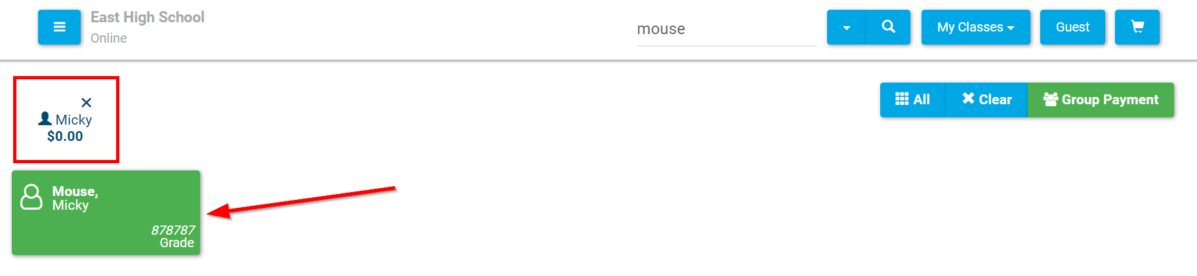The height and width of the screenshot is (276, 1197).
Task: Select the Mouse, Micky student card
Action: tap(106, 212)
